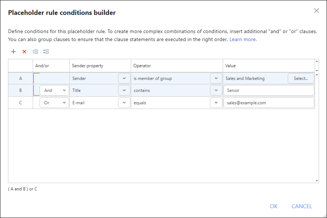The height and width of the screenshot is (218, 327).
Task: Add a new condition row
Action: [x=13, y=52]
